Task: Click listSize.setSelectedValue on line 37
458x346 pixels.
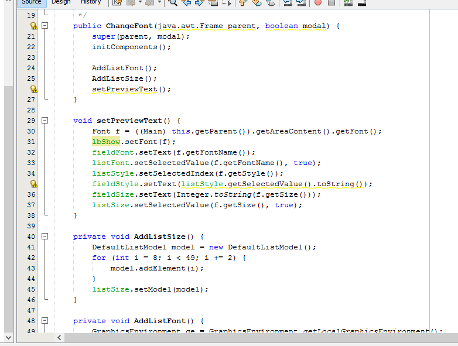Action: pyautogui.click(x=151, y=205)
